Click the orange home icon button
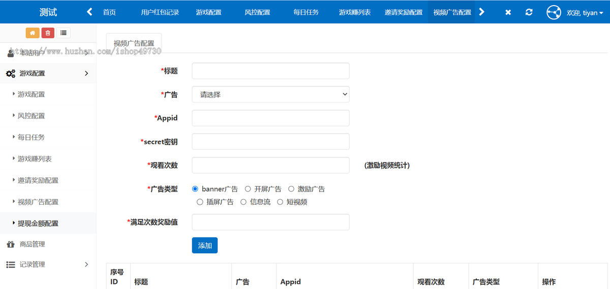Screen dimensions: 610x289 (33, 33)
